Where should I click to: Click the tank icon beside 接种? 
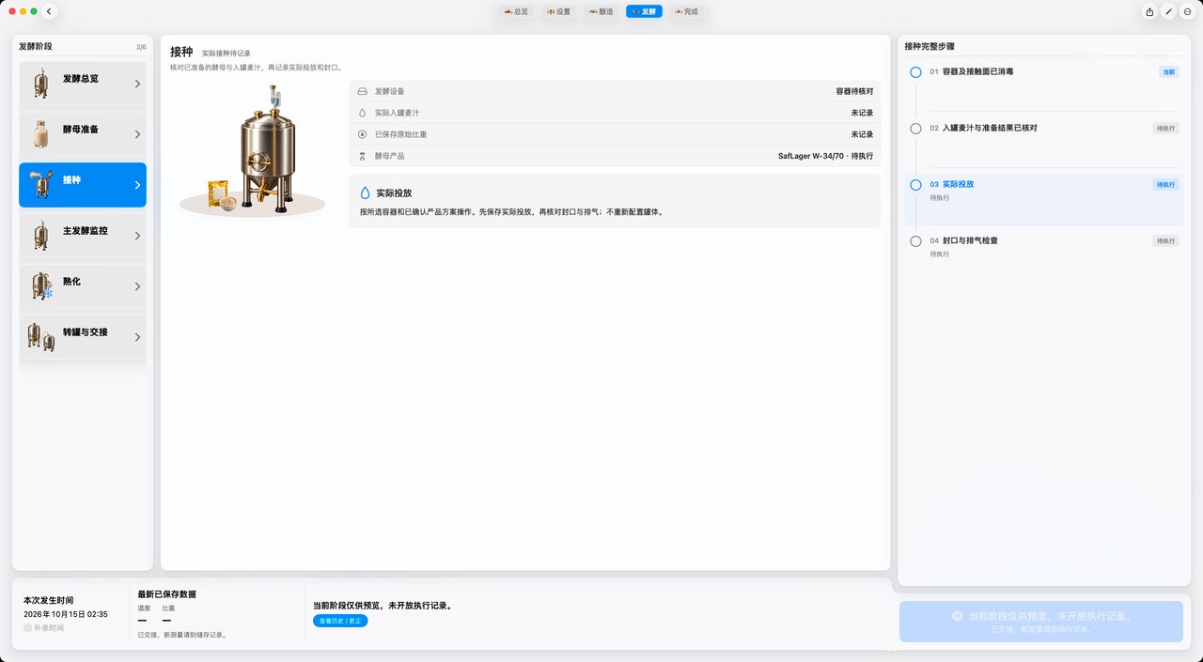point(40,184)
